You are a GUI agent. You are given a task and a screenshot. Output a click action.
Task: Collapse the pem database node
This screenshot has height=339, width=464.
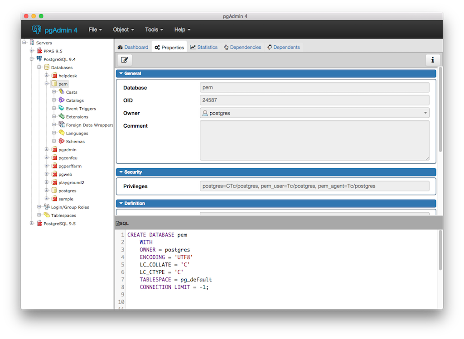click(x=47, y=84)
